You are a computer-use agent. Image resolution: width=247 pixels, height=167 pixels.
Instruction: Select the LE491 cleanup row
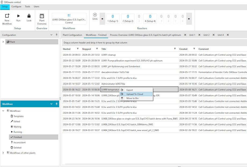(154, 55)
